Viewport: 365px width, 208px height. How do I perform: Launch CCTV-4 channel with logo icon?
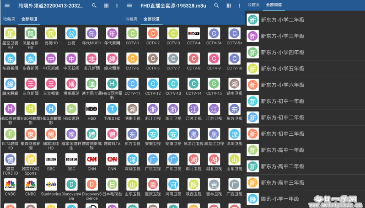pos(193,36)
